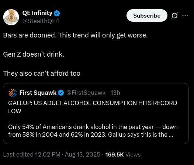Viewport: 194px width, 165px height.
Task: Click the First Squawk logo avatar
Action: pos(13,93)
